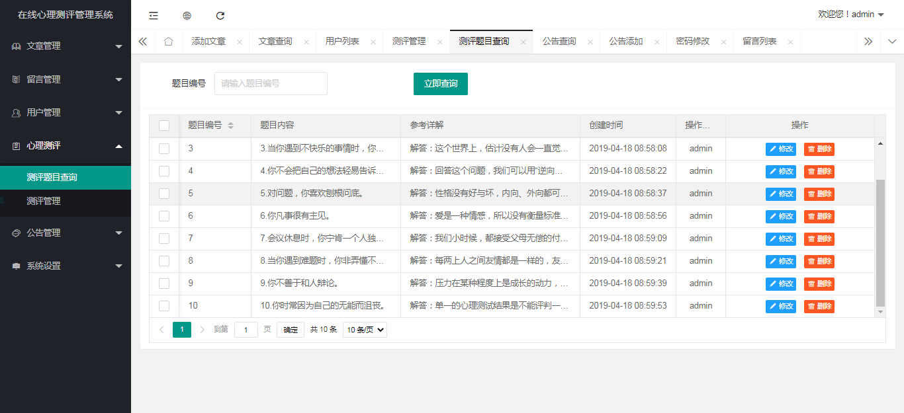The height and width of the screenshot is (413, 904).
Task: Click the 题目编号 search input field
Action: (x=271, y=84)
